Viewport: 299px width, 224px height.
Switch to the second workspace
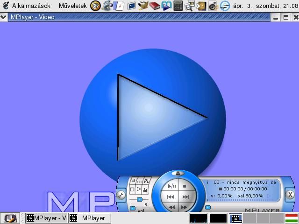click(x=249, y=218)
